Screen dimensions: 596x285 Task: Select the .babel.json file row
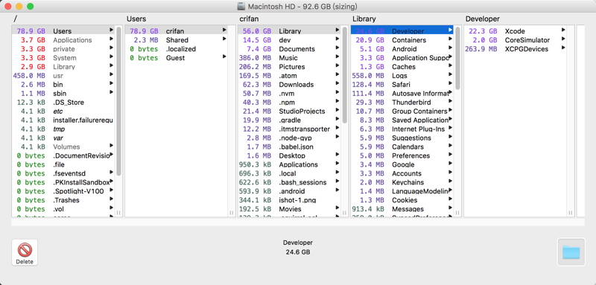coord(289,147)
